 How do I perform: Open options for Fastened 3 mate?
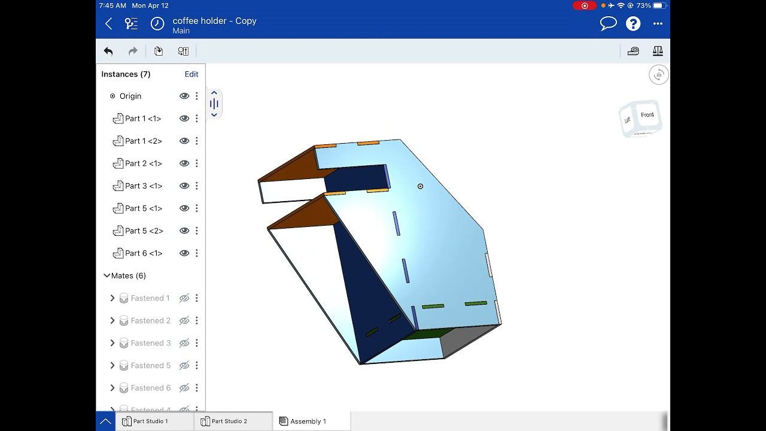pos(196,343)
